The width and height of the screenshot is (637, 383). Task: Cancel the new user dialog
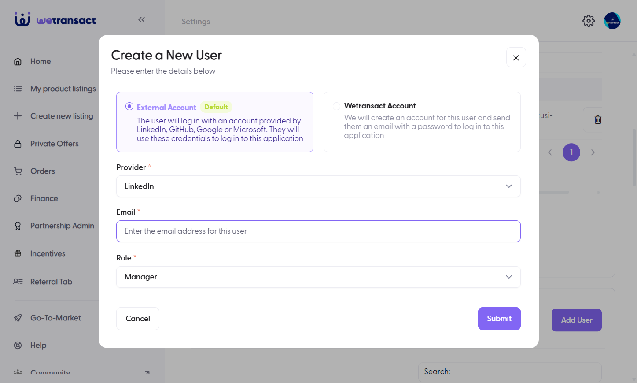coord(138,319)
